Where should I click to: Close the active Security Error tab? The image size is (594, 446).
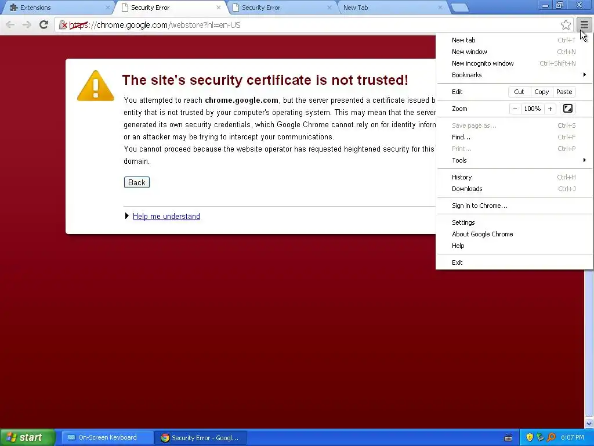pos(219,8)
